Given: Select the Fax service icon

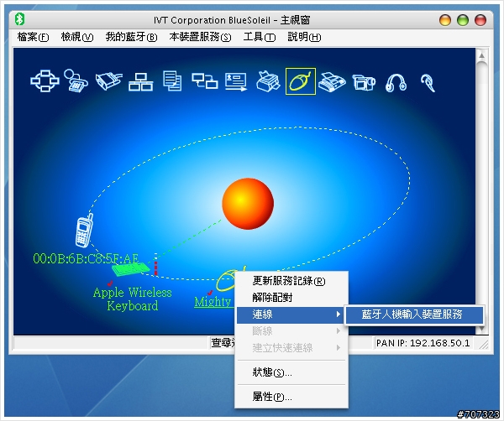Looking at the screenshot, I should [x=332, y=82].
